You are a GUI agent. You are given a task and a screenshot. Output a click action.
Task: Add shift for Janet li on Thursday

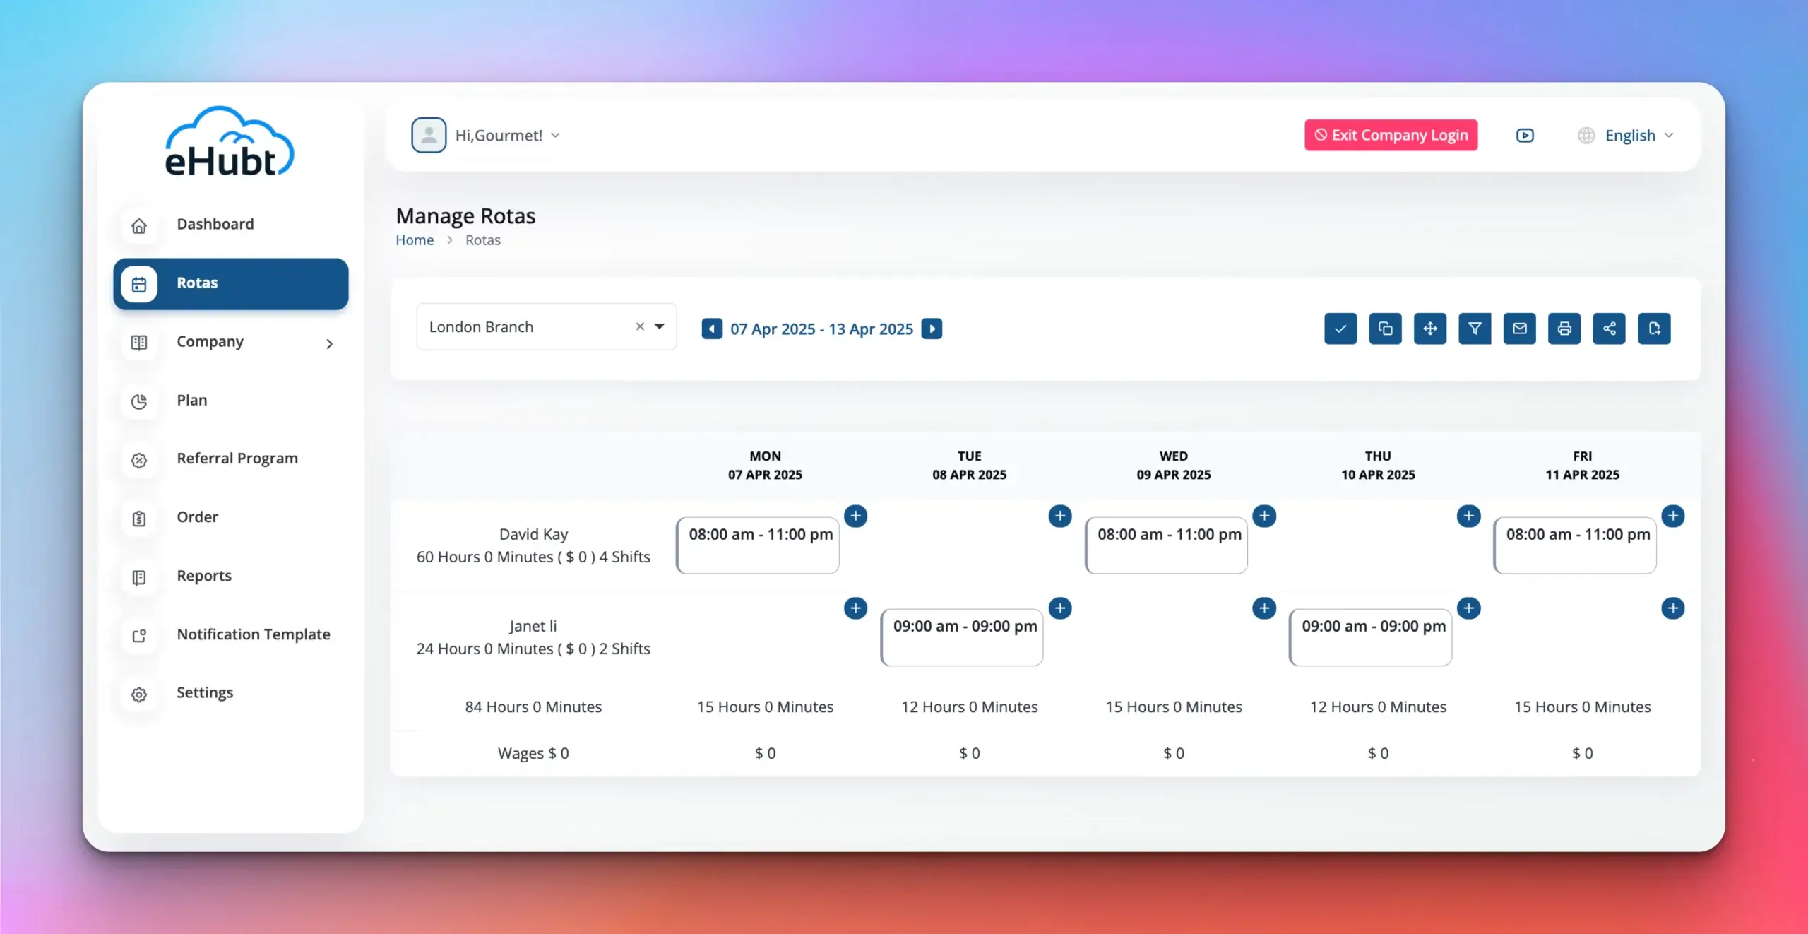pos(1468,608)
